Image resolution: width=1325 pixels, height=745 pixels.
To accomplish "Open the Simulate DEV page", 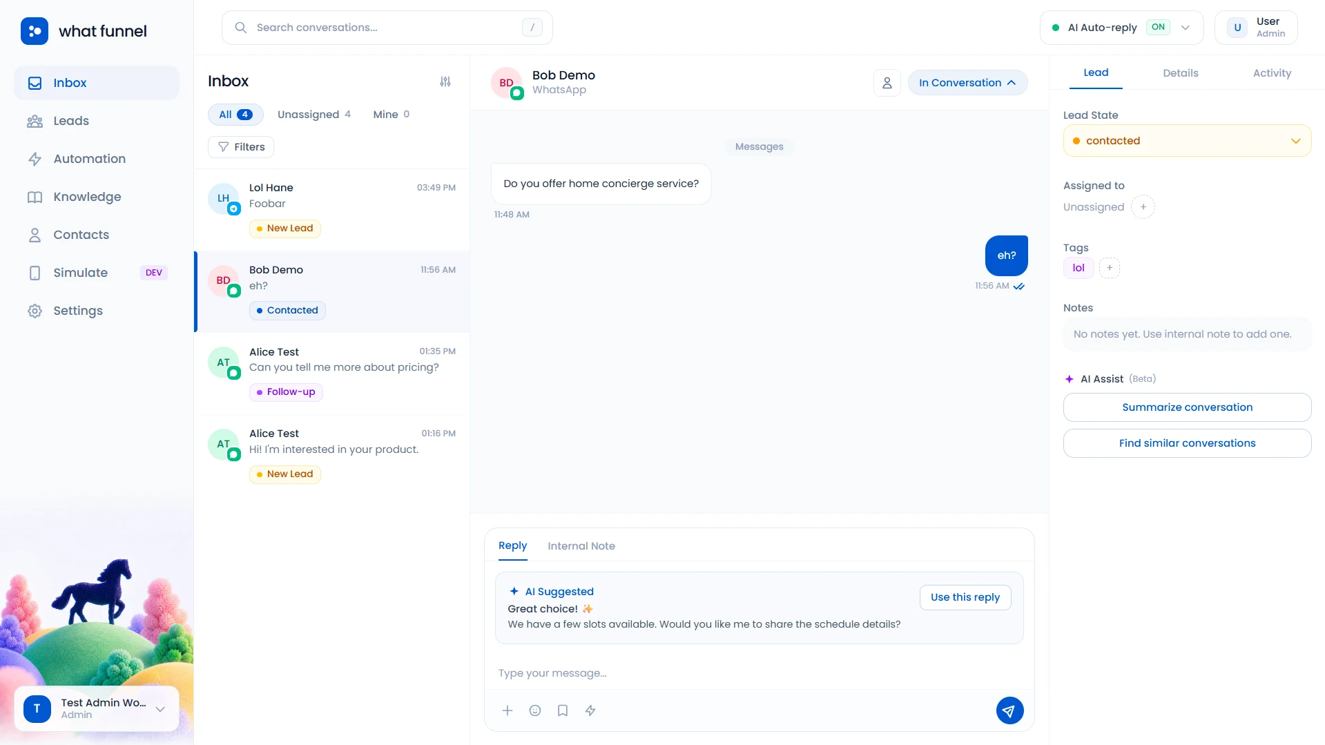I will coord(97,273).
